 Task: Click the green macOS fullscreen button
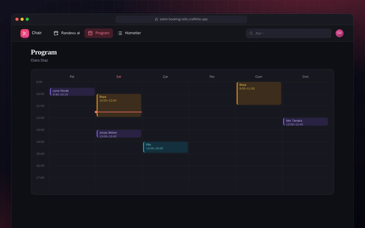pos(27,19)
